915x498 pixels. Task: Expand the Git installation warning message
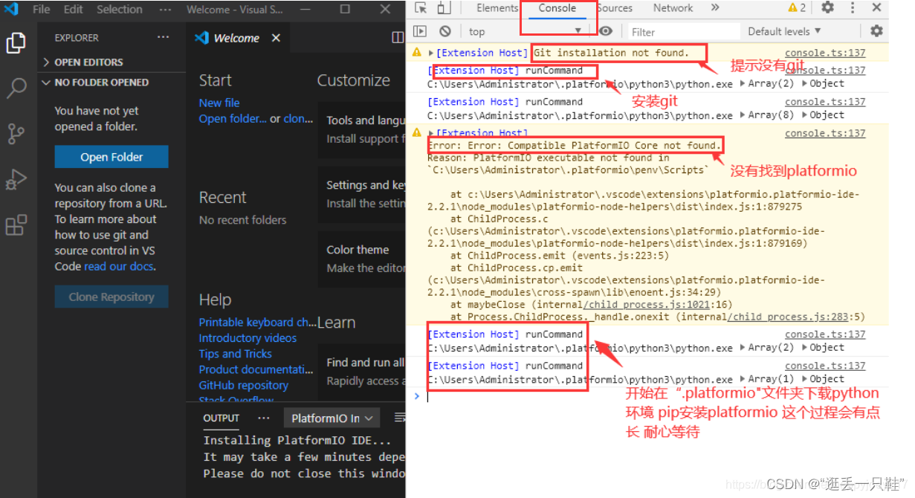coord(431,53)
